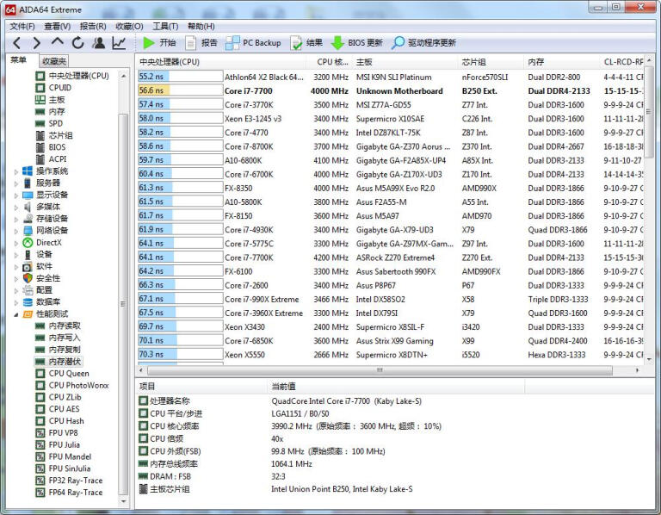Click the 报告 report toolbar button
Screen dimensions: 661x515
201,42
